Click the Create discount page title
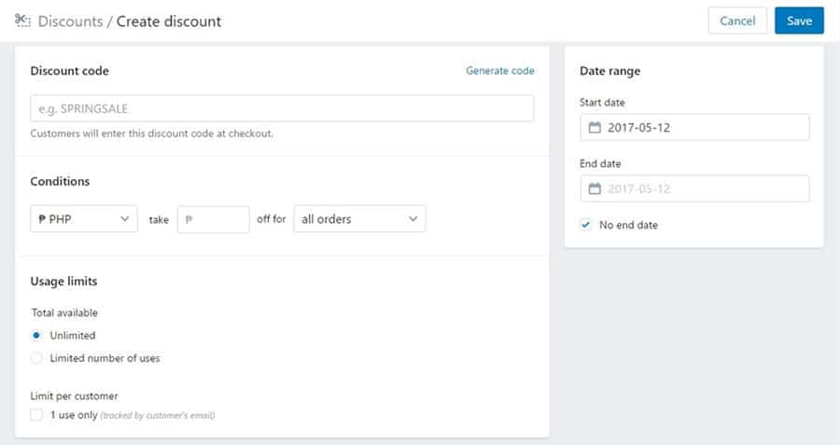The image size is (840, 445). (x=169, y=21)
